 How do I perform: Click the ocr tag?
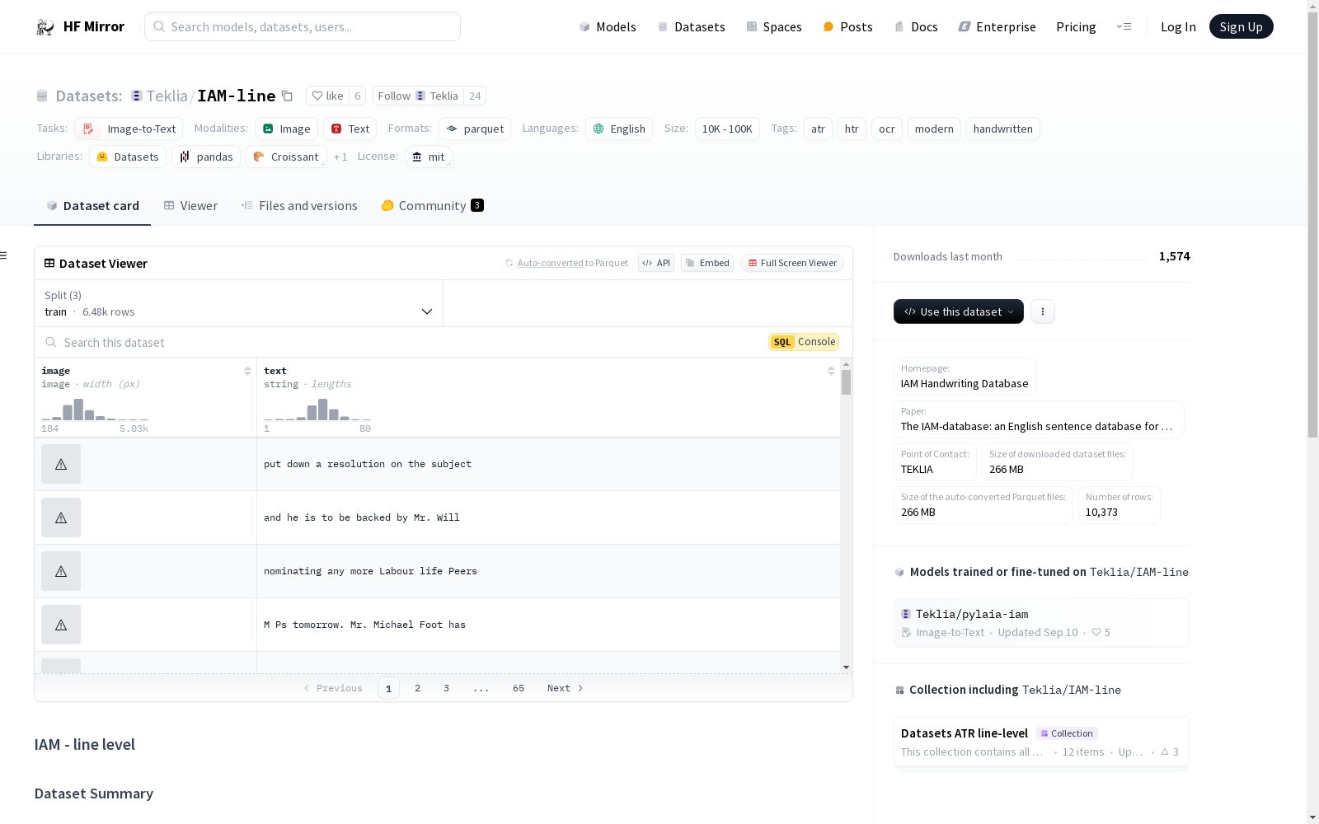pos(886,129)
